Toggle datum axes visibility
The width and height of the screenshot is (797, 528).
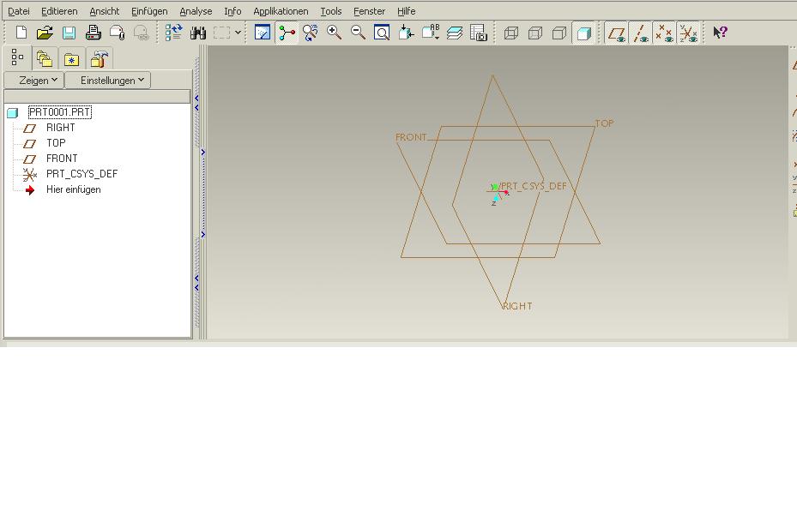(641, 33)
